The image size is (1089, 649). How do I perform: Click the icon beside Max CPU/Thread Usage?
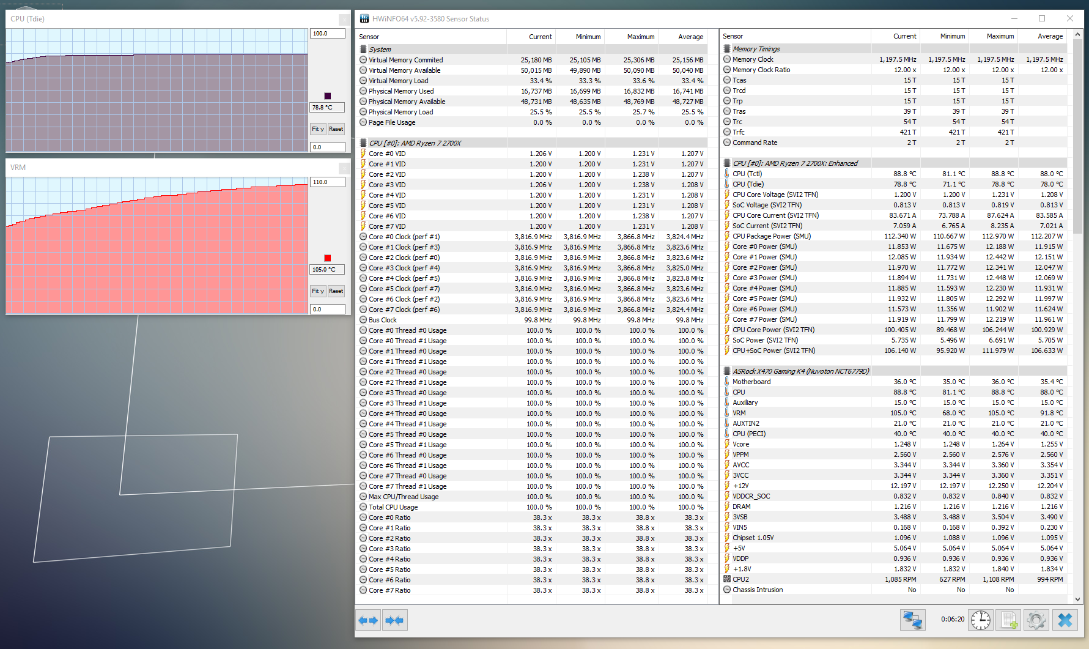pos(363,497)
